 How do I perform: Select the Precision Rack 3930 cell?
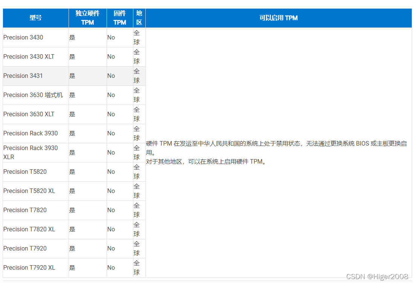36,134
